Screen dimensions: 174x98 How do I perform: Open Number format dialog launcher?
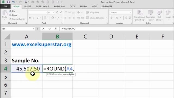(x=131, y=23)
